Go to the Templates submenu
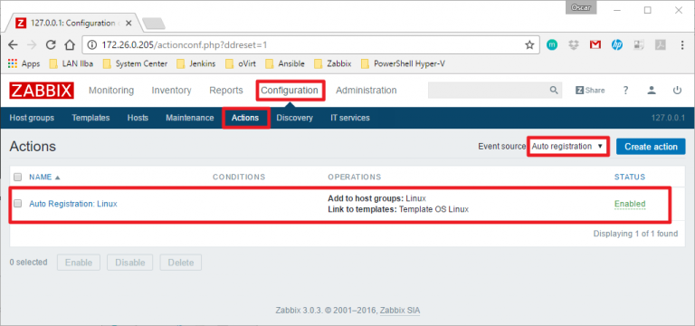 click(90, 118)
